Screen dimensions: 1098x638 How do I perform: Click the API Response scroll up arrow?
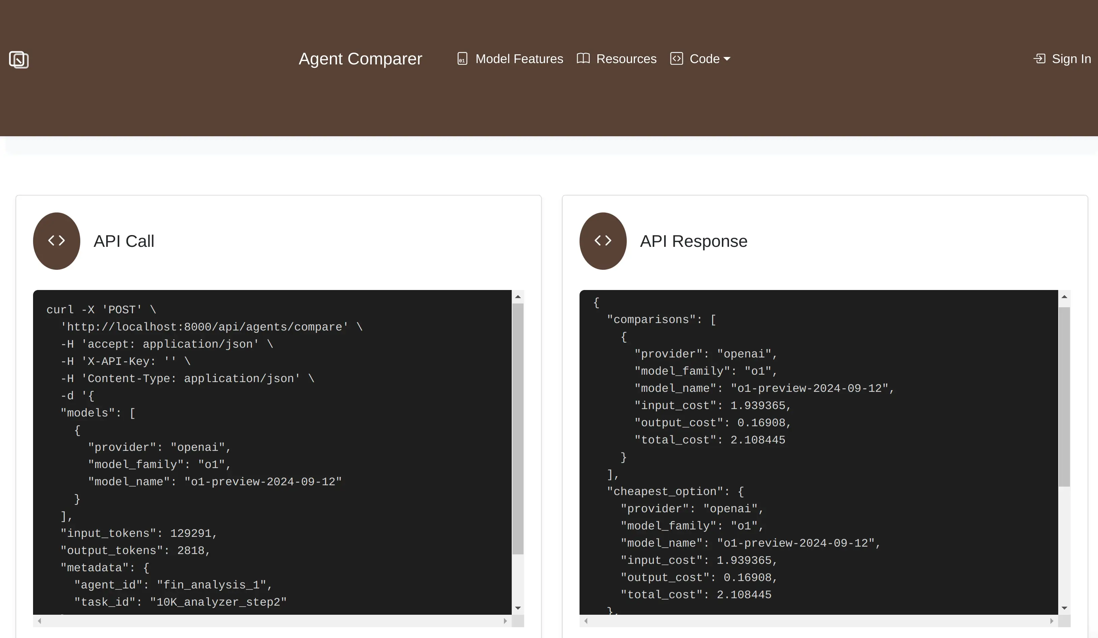pyautogui.click(x=1064, y=296)
